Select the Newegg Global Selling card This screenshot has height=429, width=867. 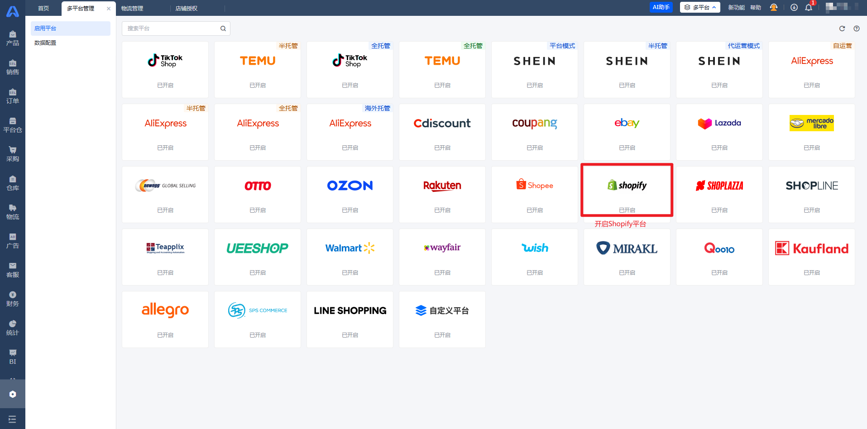point(165,195)
